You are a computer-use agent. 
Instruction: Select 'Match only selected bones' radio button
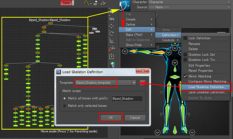click(65, 106)
